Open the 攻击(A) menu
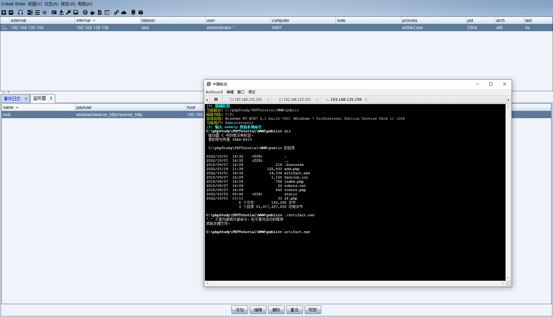This screenshot has height=317, width=553. 51,4
